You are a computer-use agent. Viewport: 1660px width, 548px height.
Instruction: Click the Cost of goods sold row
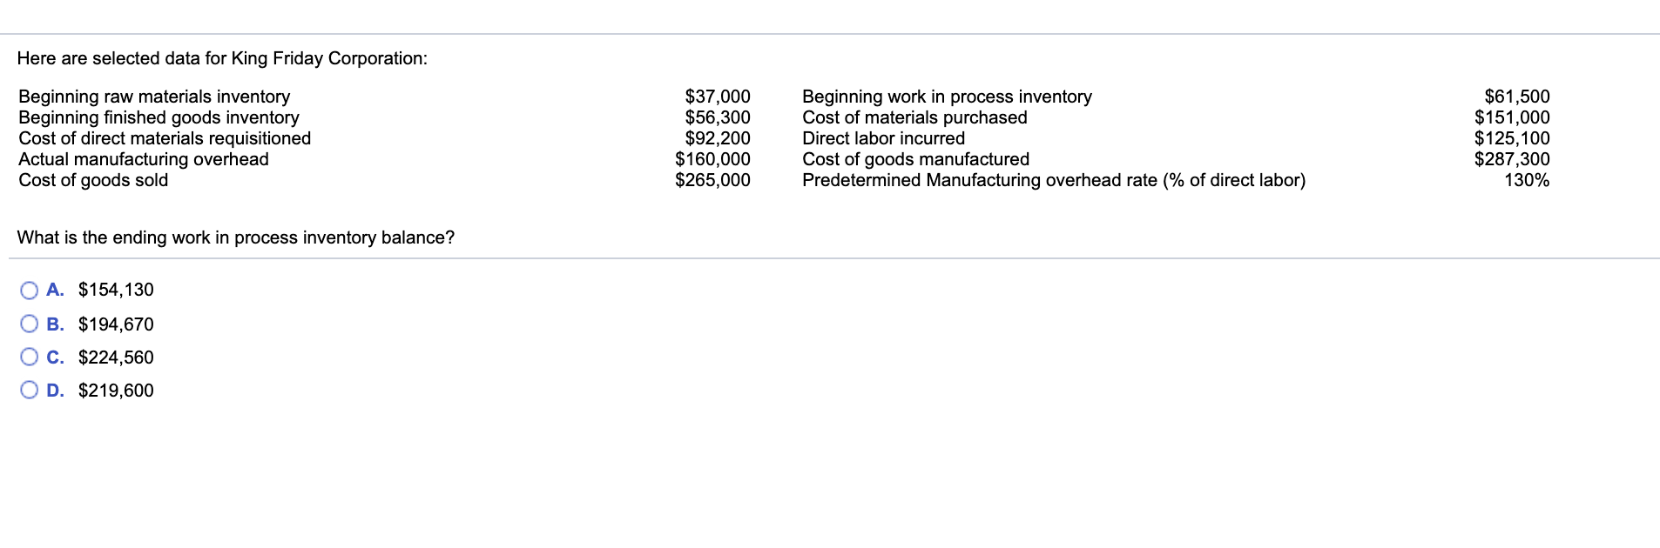pos(93,180)
